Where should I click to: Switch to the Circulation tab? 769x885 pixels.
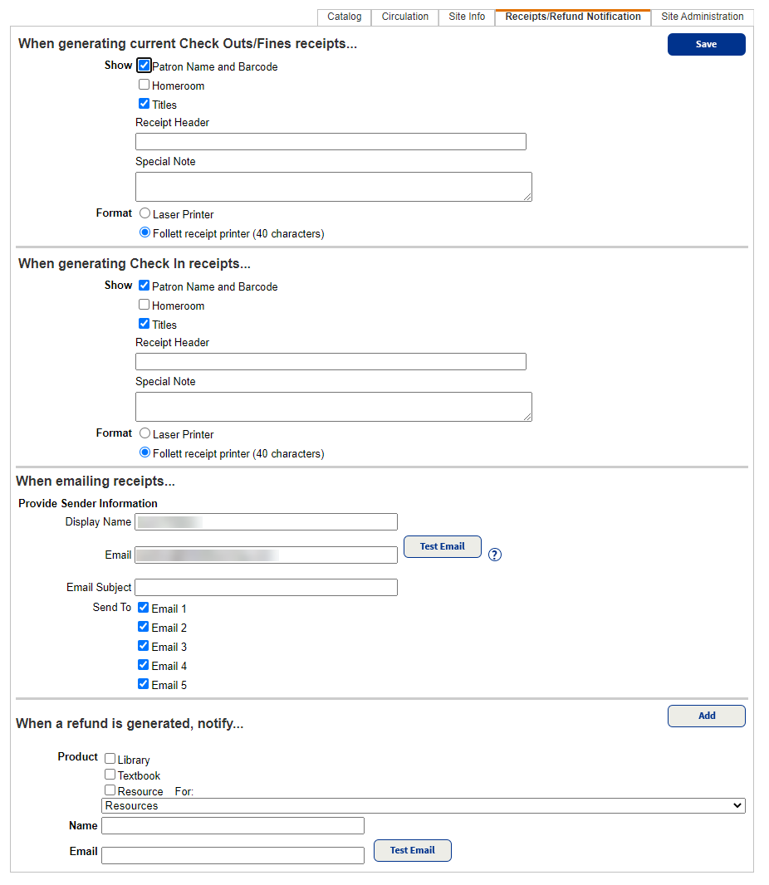[x=404, y=17]
